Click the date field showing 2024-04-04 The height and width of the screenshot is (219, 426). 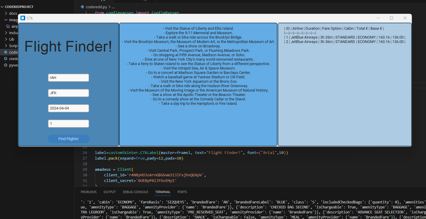pos(69,108)
